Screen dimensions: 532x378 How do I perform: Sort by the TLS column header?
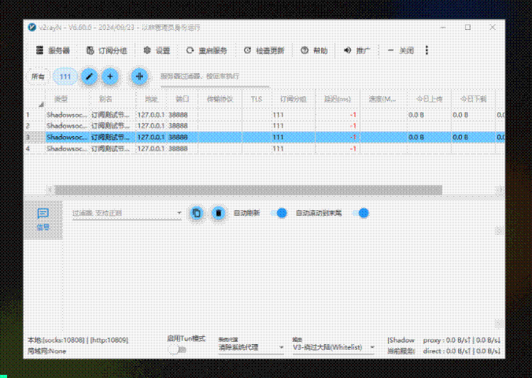257,99
